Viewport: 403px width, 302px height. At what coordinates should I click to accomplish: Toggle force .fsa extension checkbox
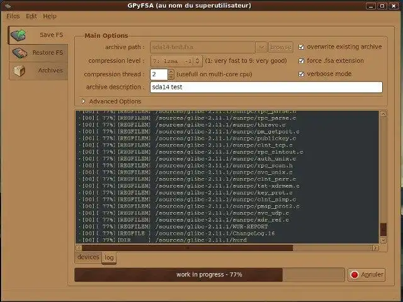301,61
